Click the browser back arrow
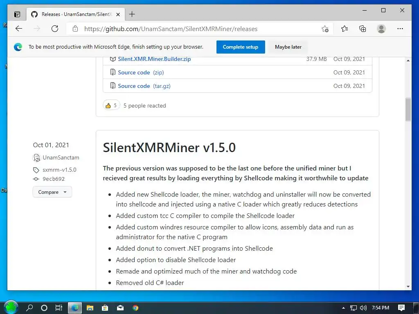 (19, 29)
